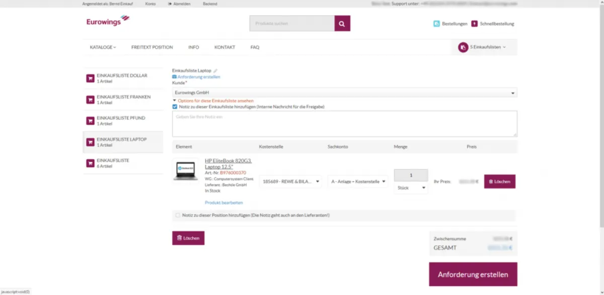This screenshot has width=604, height=295.
Task: Click the Schnellbestellung quick order icon
Action: [474, 24]
